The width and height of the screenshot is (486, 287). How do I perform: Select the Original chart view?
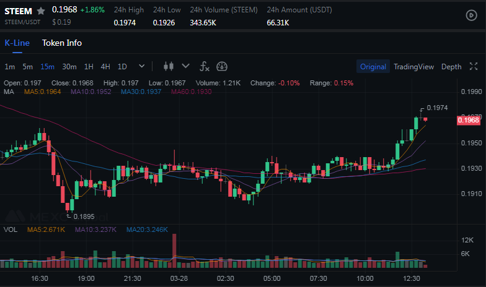coord(373,67)
